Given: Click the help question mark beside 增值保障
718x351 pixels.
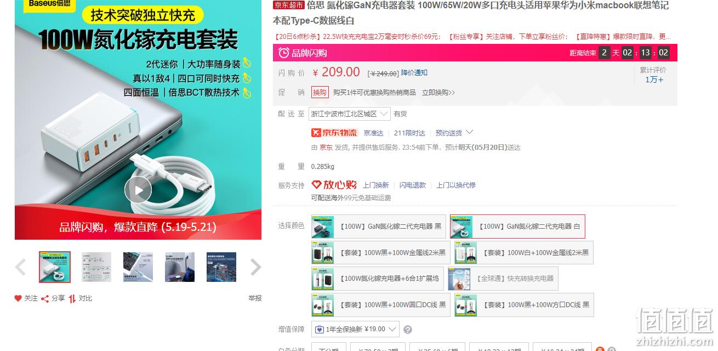Looking at the screenshot, I should click(408, 330).
